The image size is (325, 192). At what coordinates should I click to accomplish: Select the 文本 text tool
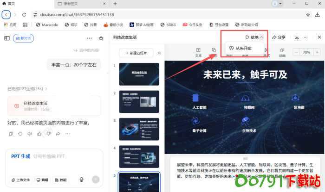198,52
